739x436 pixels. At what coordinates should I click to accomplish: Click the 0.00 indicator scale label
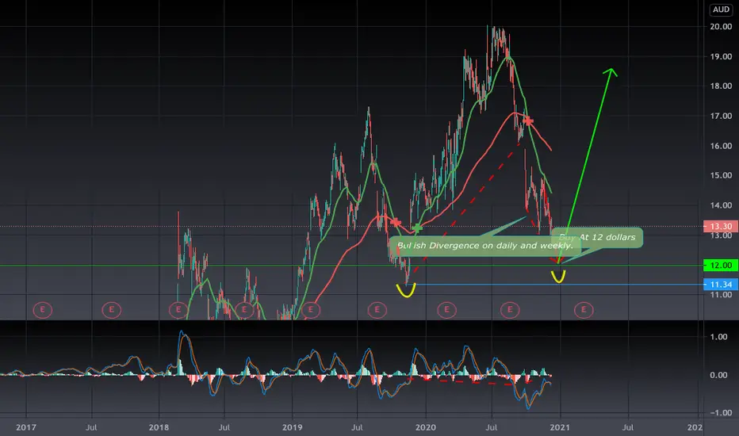pyautogui.click(x=718, y=375)
